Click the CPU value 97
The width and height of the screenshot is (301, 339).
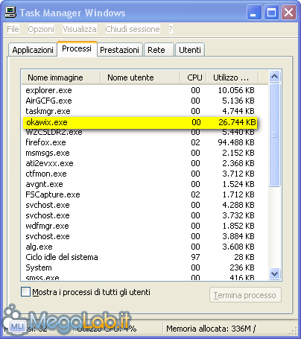tap(195, 257)
